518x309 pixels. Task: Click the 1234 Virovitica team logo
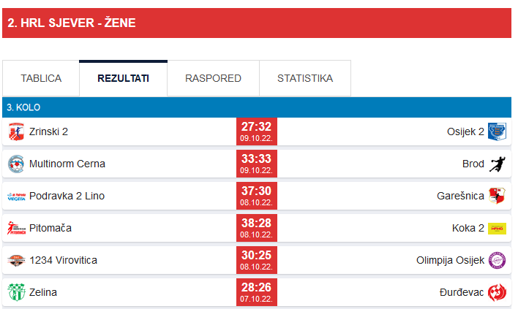click(16, 260)
